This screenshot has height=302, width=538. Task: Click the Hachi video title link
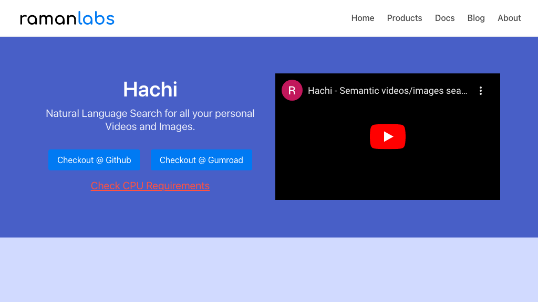tap(387, 90)
